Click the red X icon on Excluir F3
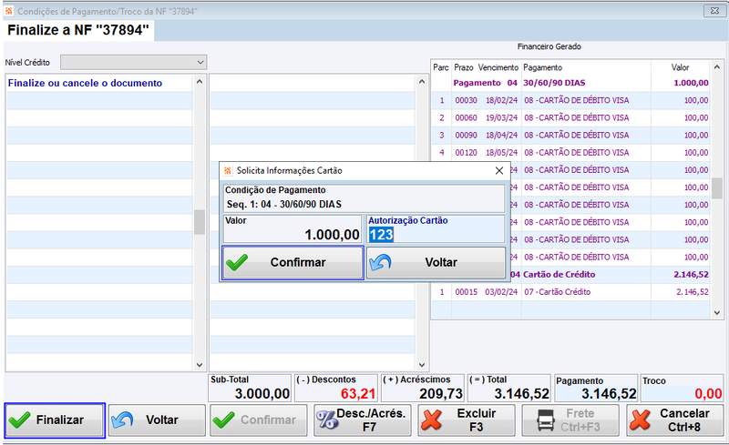 pos(432,420)
